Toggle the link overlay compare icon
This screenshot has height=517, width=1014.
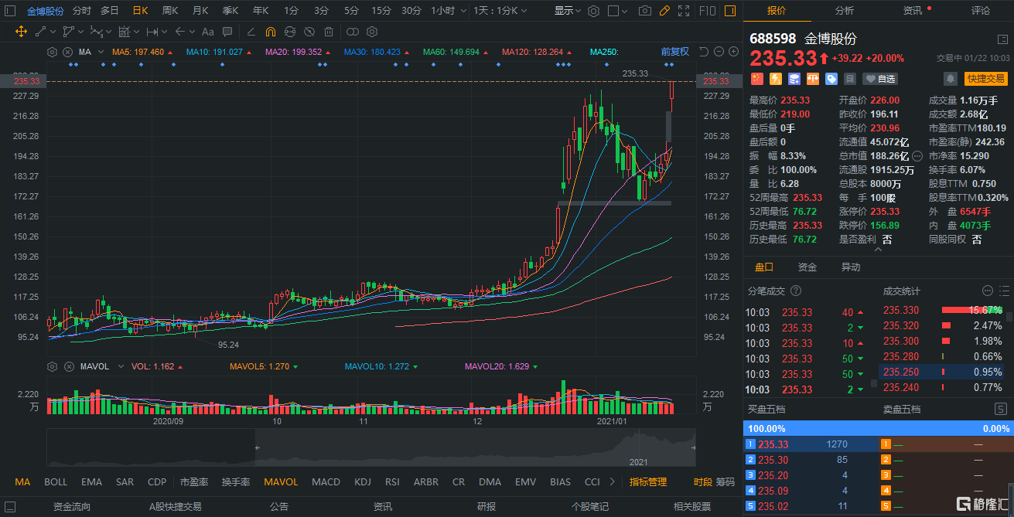352,32
